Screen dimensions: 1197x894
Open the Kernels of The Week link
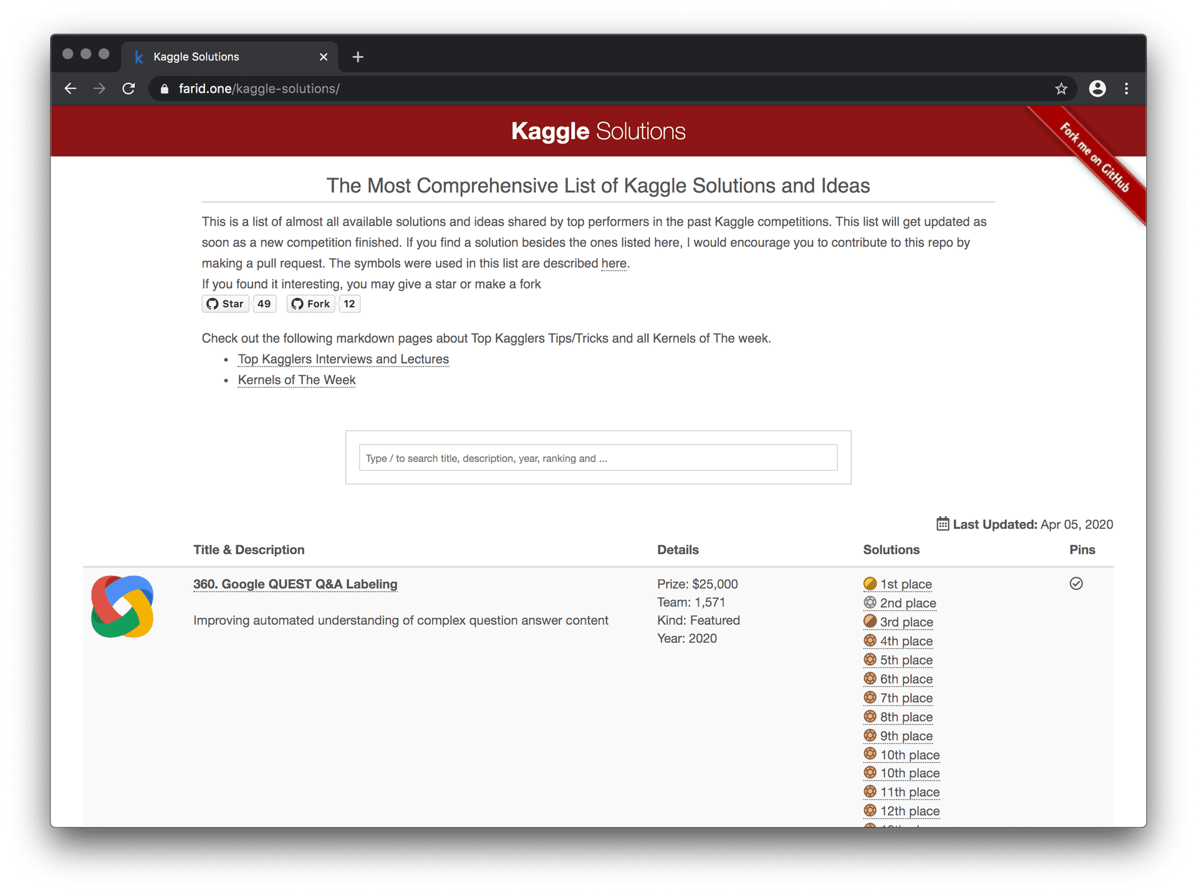click(297, 380)
